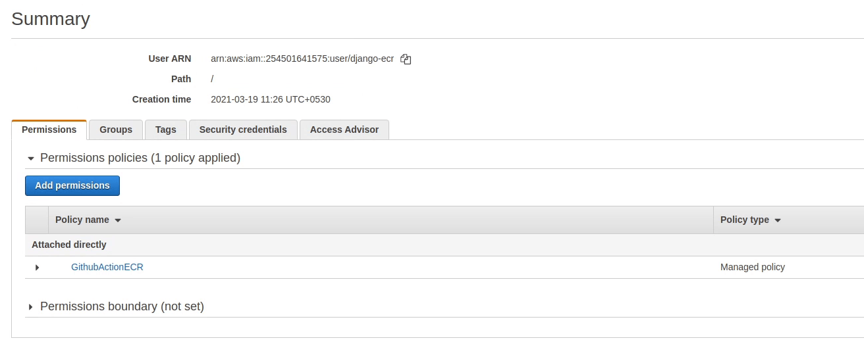The width and height of the screenshot is (864, 357).
Task: Expand the Permissions boundary section
Action: point(30,307)
